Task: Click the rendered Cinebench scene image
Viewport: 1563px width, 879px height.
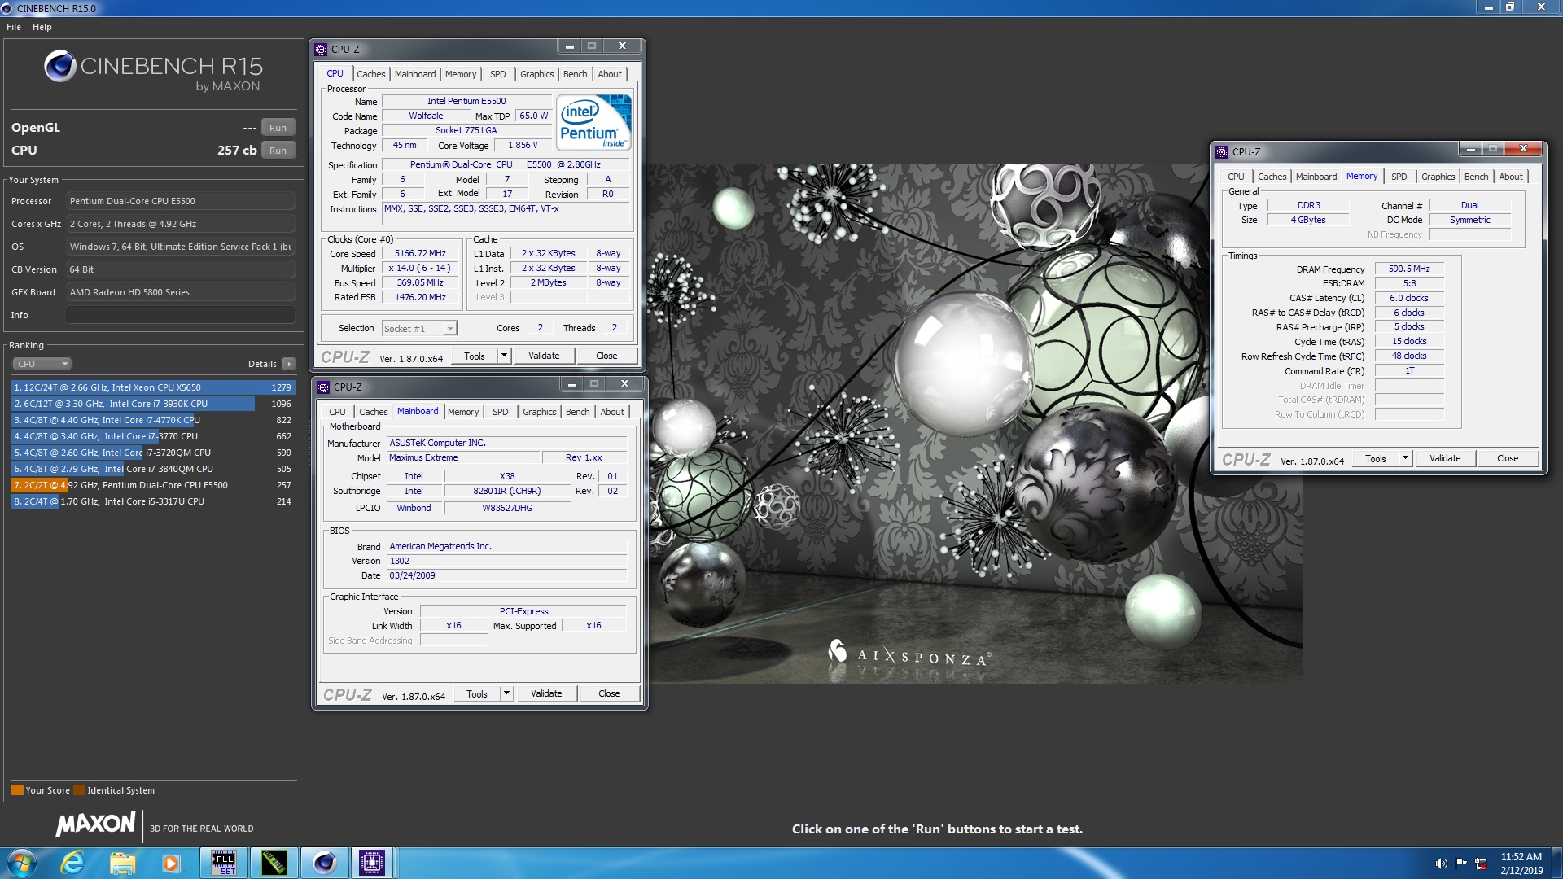Action: 975,423
